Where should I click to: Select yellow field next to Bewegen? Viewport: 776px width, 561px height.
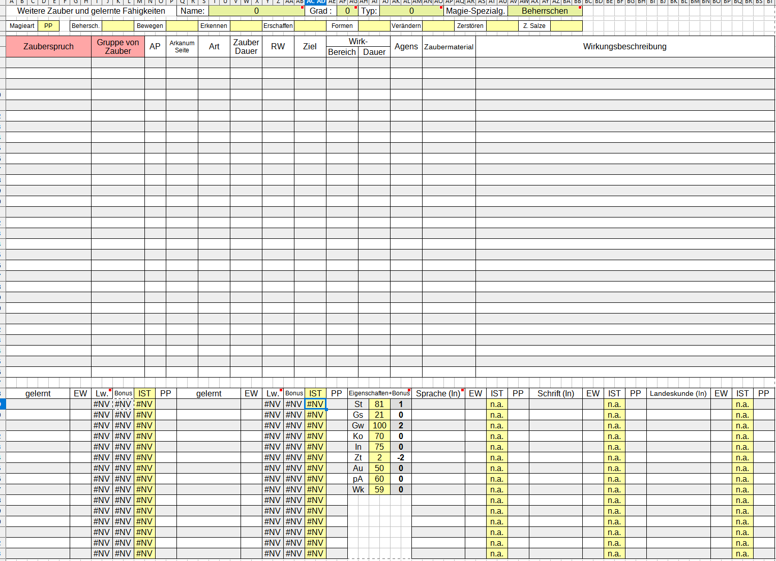click(x=182, y=26)
